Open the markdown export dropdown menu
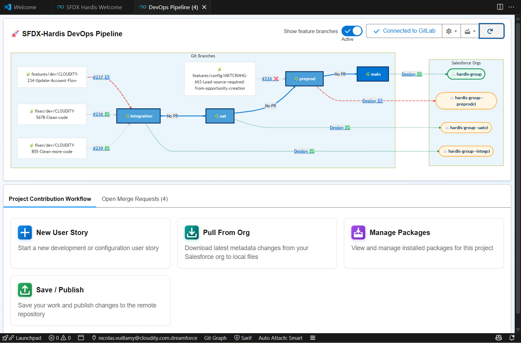521x343 pixels. pos(470,31)
